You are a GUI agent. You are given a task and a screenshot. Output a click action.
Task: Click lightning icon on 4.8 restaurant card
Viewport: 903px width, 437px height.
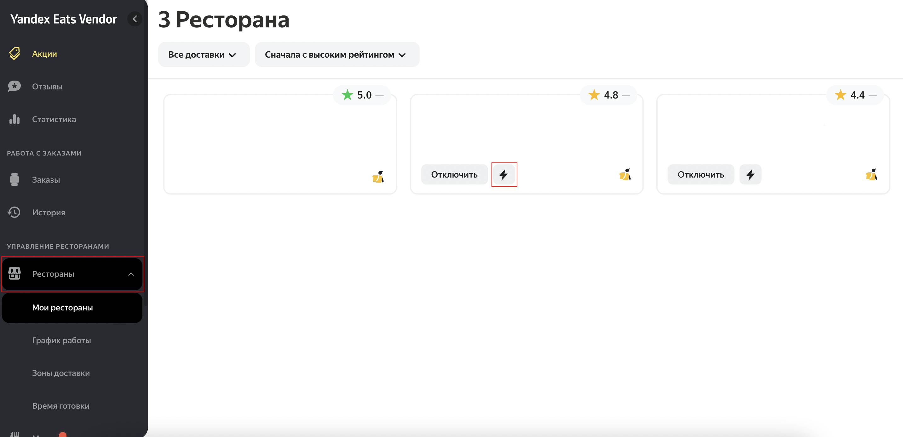[504, 174]
